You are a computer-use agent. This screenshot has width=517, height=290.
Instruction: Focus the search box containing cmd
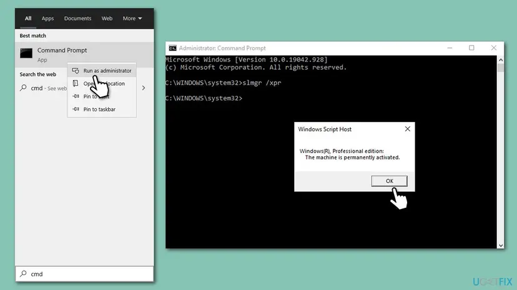coord(84,274)
